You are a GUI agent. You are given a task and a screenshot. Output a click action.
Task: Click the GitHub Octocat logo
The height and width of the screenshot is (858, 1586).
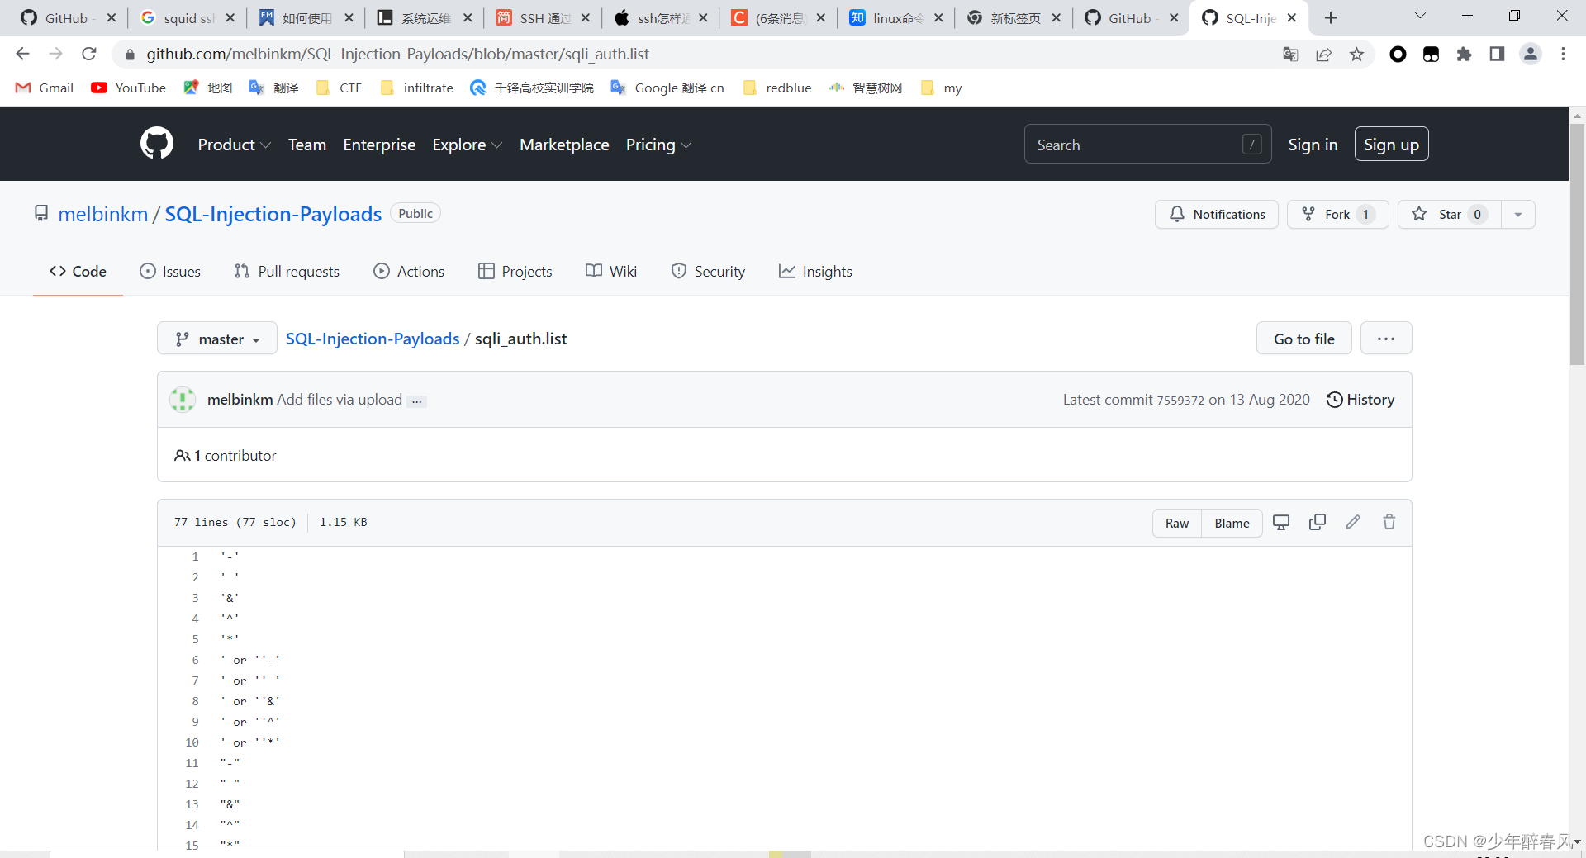click(157, 144)
